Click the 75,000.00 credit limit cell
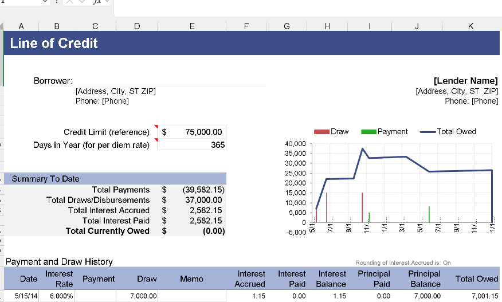The height and width of the screenshot is (302, 502). click(192, 132)
